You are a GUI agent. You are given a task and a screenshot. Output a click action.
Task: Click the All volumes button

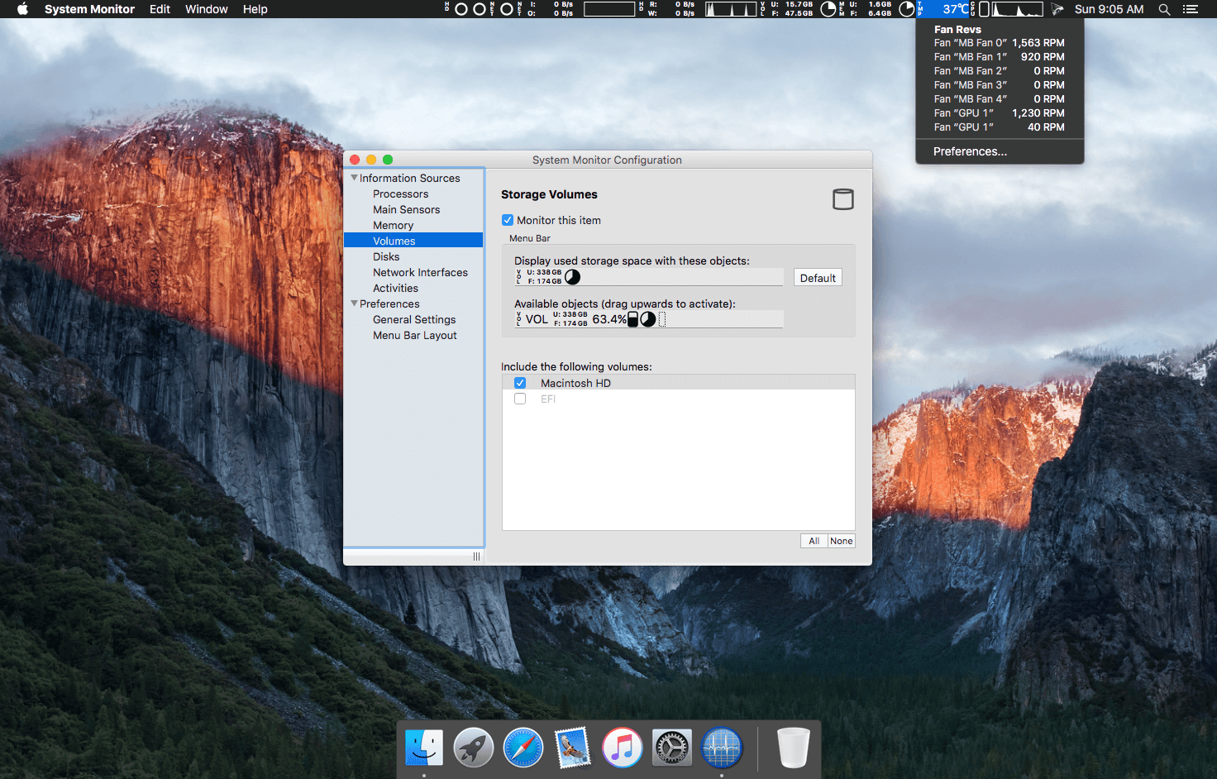(814, 541)
